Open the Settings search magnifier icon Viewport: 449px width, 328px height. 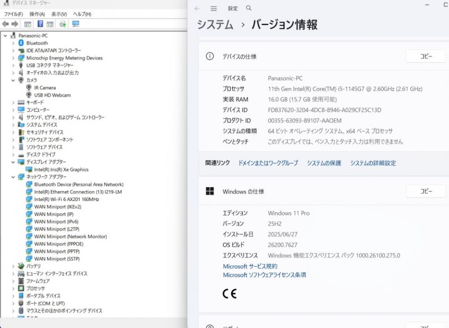pyautogui.click(x=249, y=8)
